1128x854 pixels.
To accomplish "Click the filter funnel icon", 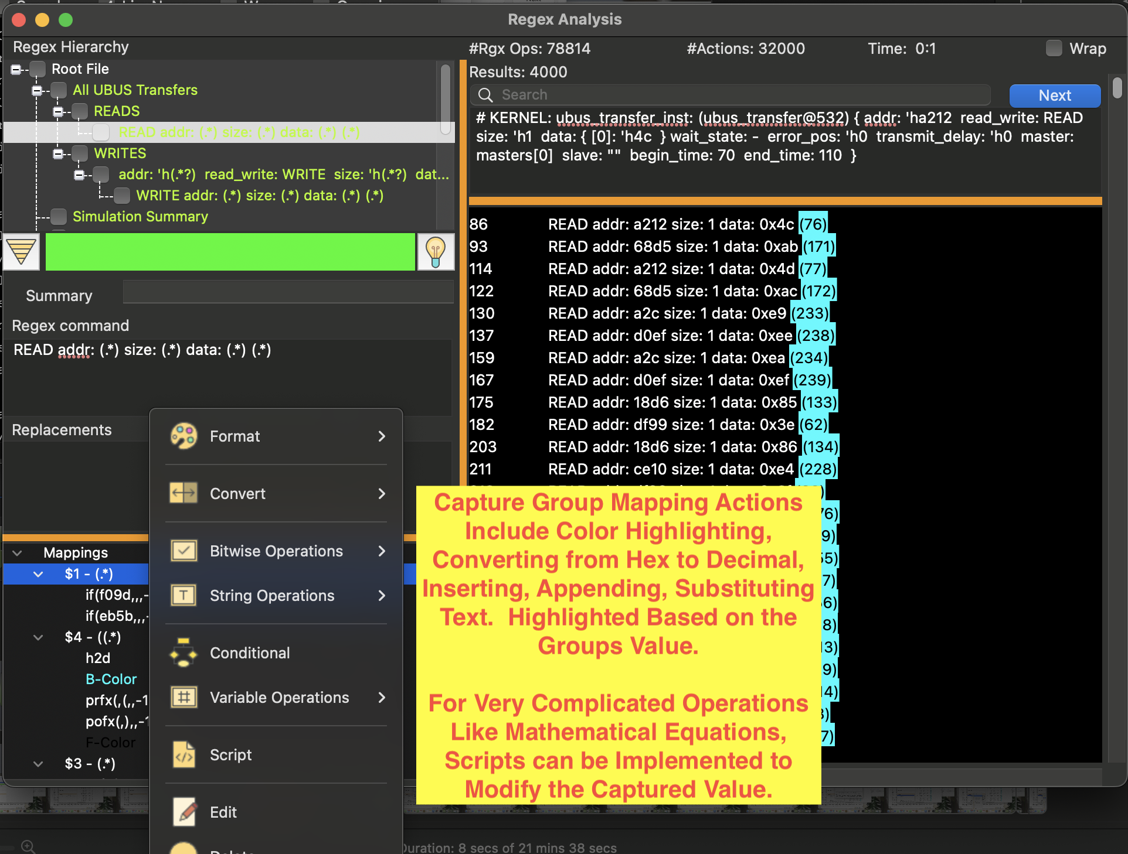I will 22,252.
